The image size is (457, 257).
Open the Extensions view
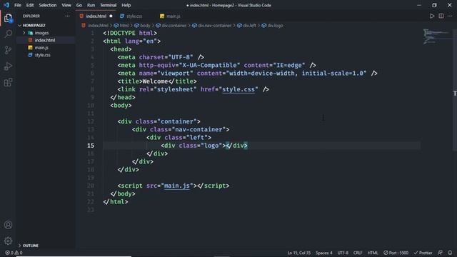point(8,83)
